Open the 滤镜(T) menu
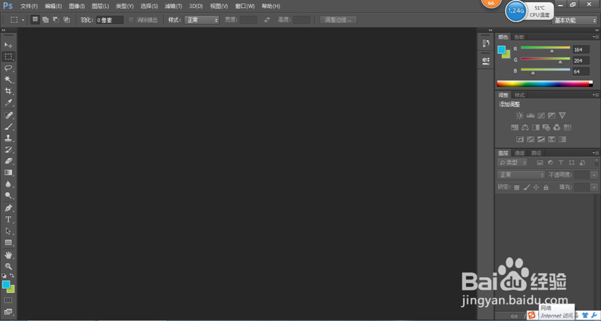The width and height of the screenshot is (601, 321). coord(173,6)
